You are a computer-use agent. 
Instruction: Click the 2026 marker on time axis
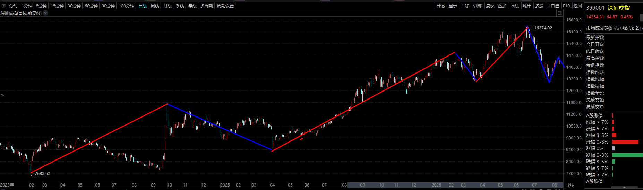point(436,185)
